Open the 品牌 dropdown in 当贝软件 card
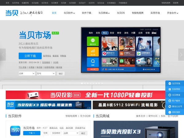The height and width of the screenshot is (138, 184). [x=71, y=133]
